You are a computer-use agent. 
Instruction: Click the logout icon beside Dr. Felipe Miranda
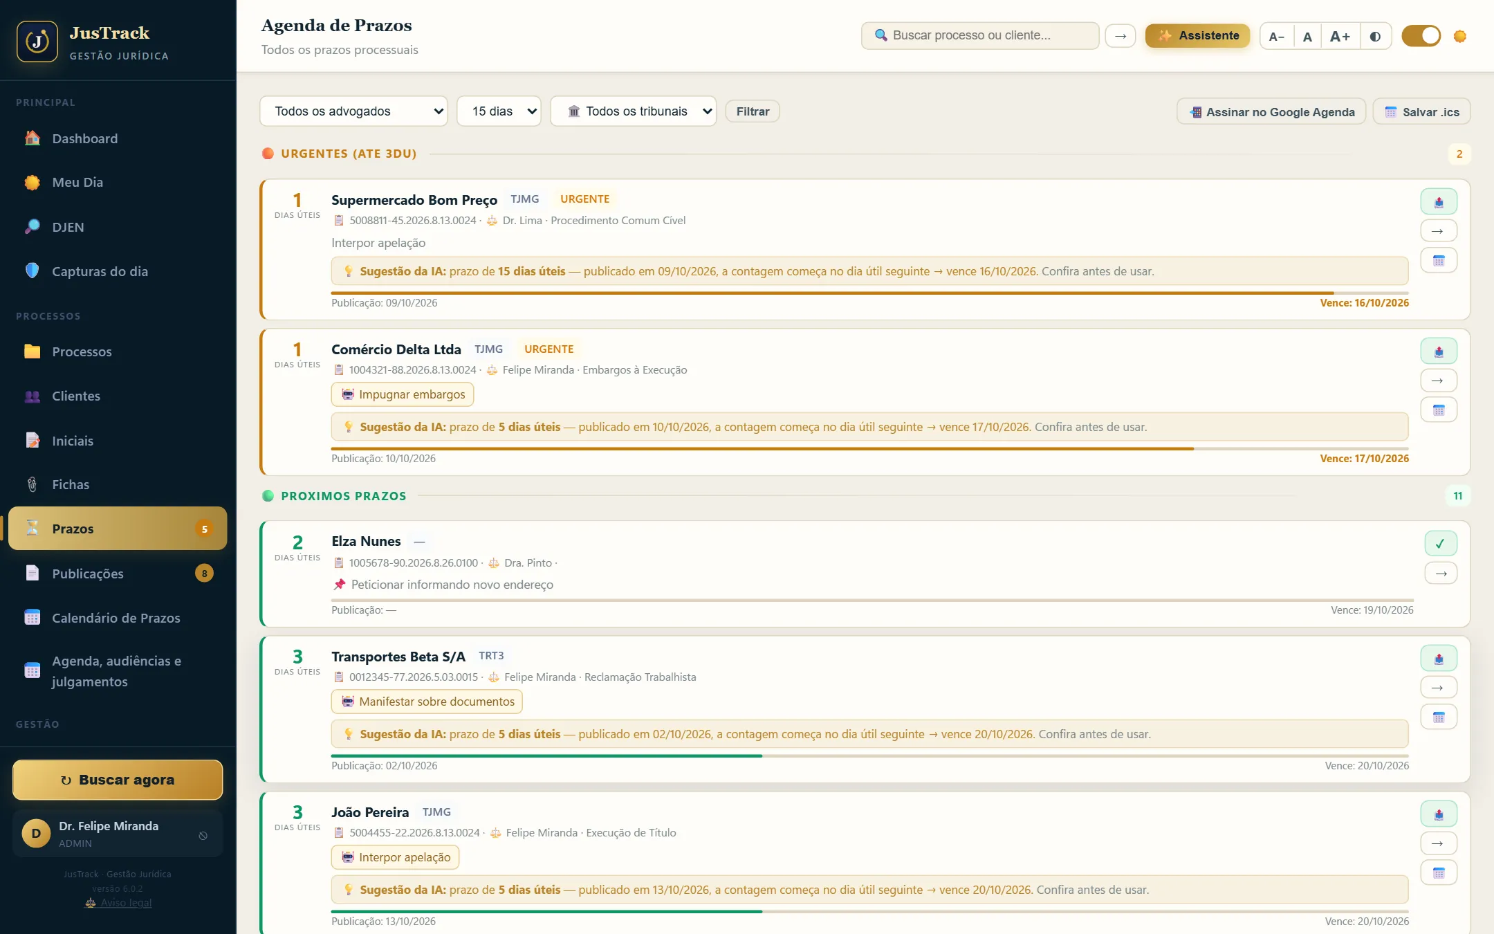[x=203, y=835]
